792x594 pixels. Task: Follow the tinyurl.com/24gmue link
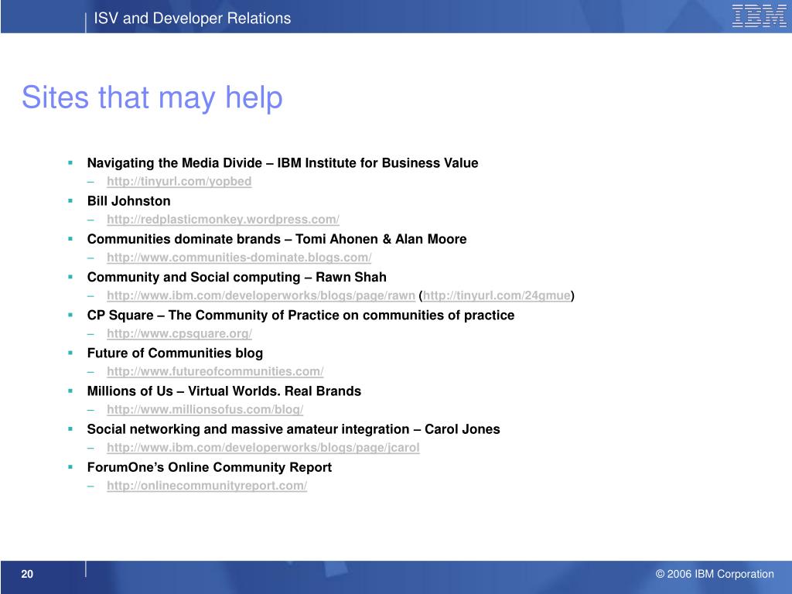(497, 295)
